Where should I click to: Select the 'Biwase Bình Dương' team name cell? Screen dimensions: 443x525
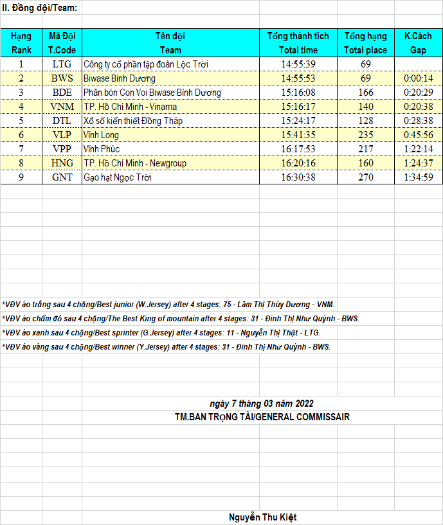coord(120,78)
